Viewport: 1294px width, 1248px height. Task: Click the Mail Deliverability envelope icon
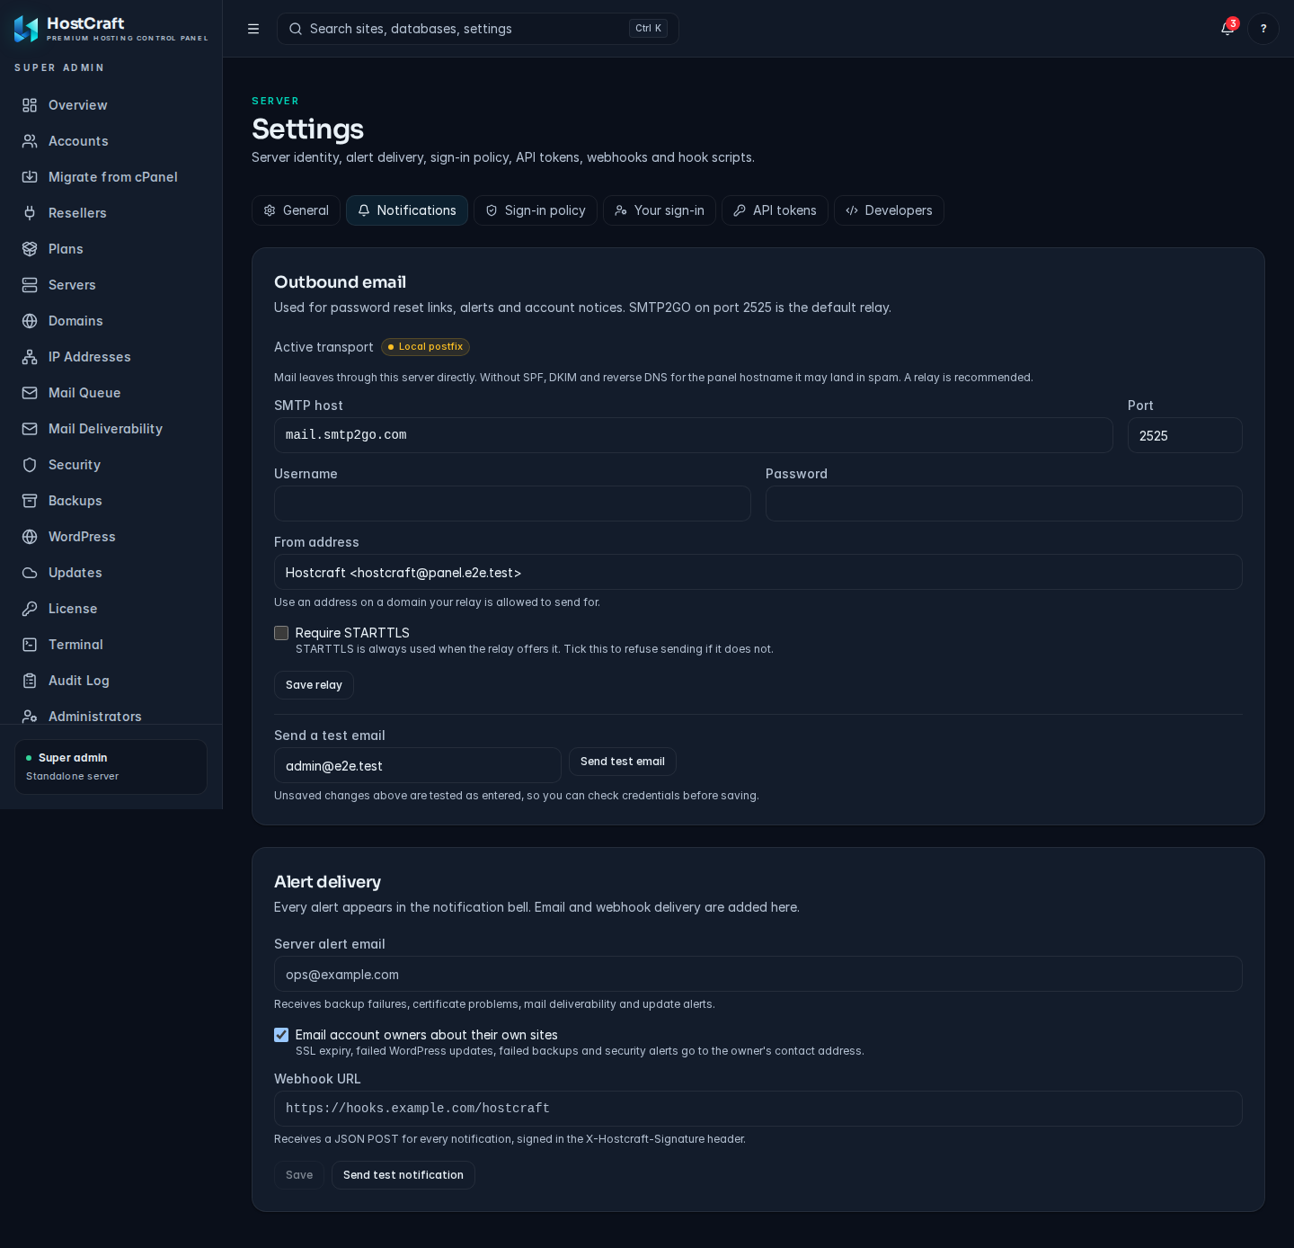tap(30, 429)
